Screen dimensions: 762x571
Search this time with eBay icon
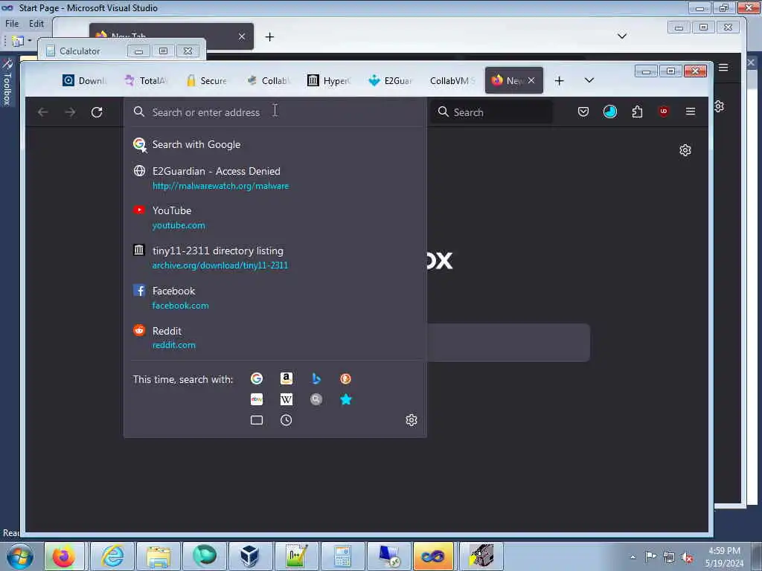257,399
